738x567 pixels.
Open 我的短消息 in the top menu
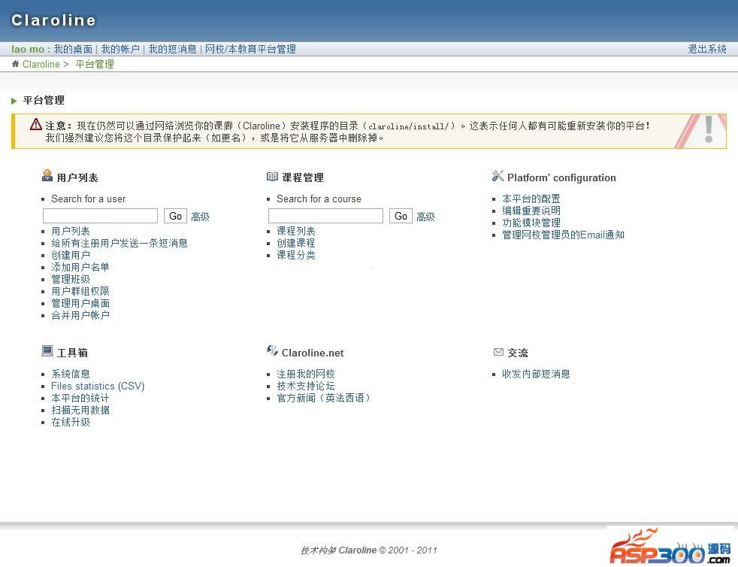(172, 49)
